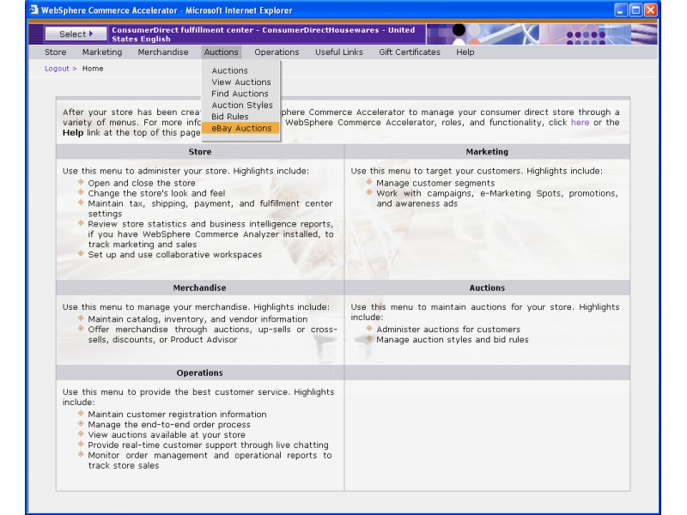Click 'View auctions available at your store'
The width and height of the screenshot is (687, 515).
click(167, 434)
